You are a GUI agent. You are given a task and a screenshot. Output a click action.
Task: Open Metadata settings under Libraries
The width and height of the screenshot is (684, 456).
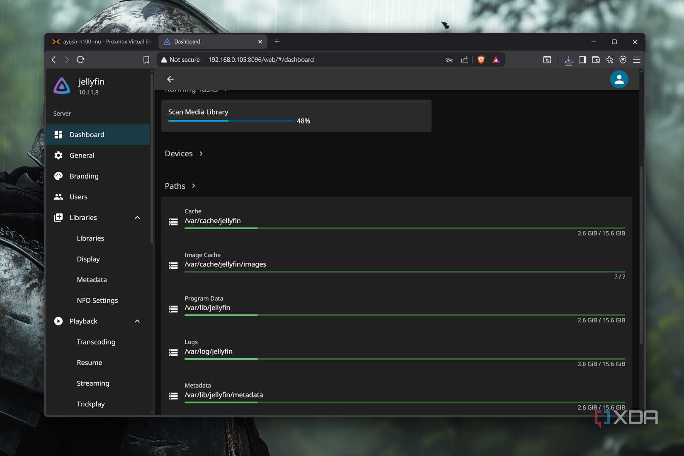pyautogui.click(x=98, y=280)
